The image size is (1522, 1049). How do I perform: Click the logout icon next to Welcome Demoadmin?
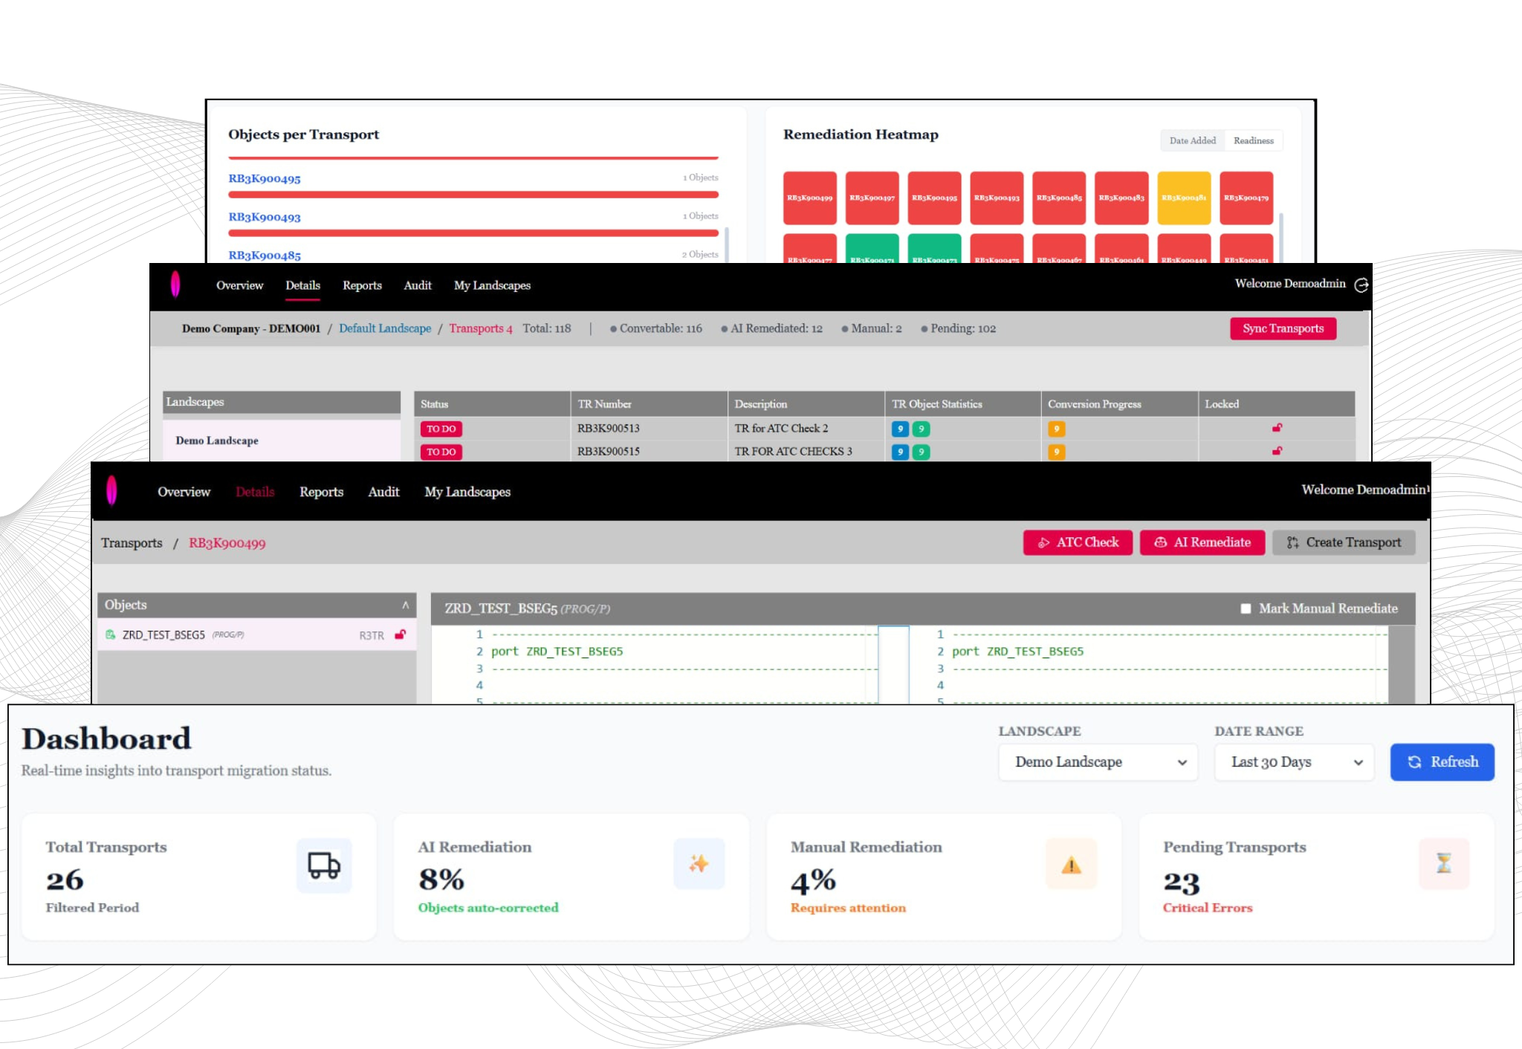click(1361, 284)
